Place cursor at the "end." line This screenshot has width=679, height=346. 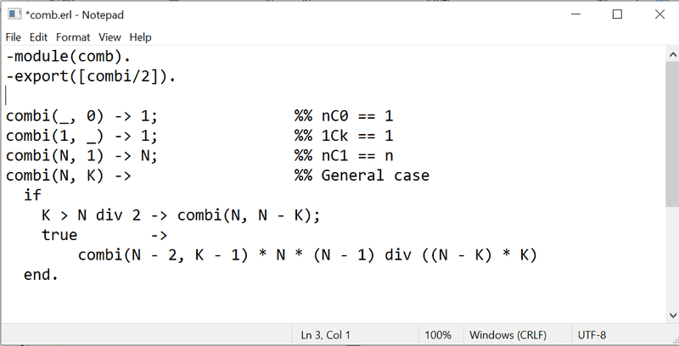click(x=42, y=276)
